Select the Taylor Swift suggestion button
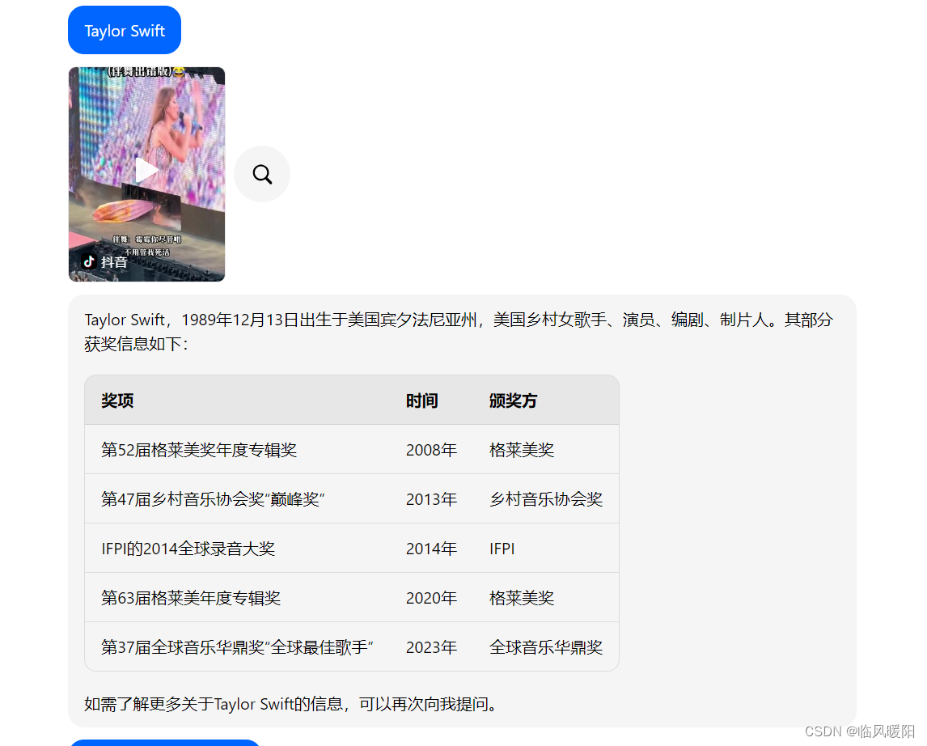Image resolution: width=927 pixels, height=746 pixels. pos(124,29)
